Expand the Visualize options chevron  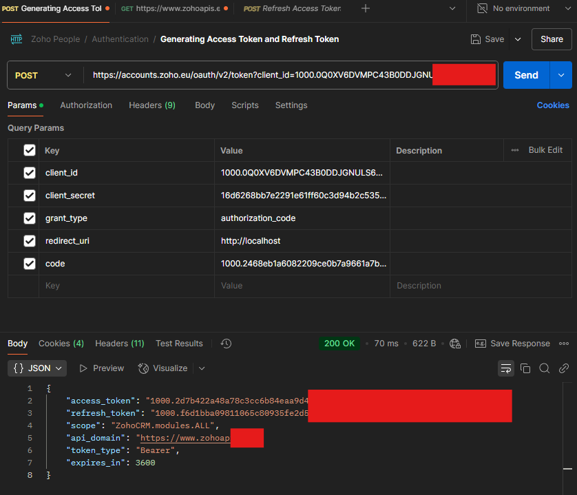pos(202,368)
